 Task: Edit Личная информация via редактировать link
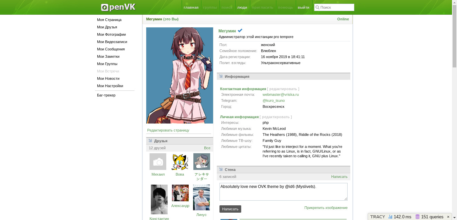point(276,117)
